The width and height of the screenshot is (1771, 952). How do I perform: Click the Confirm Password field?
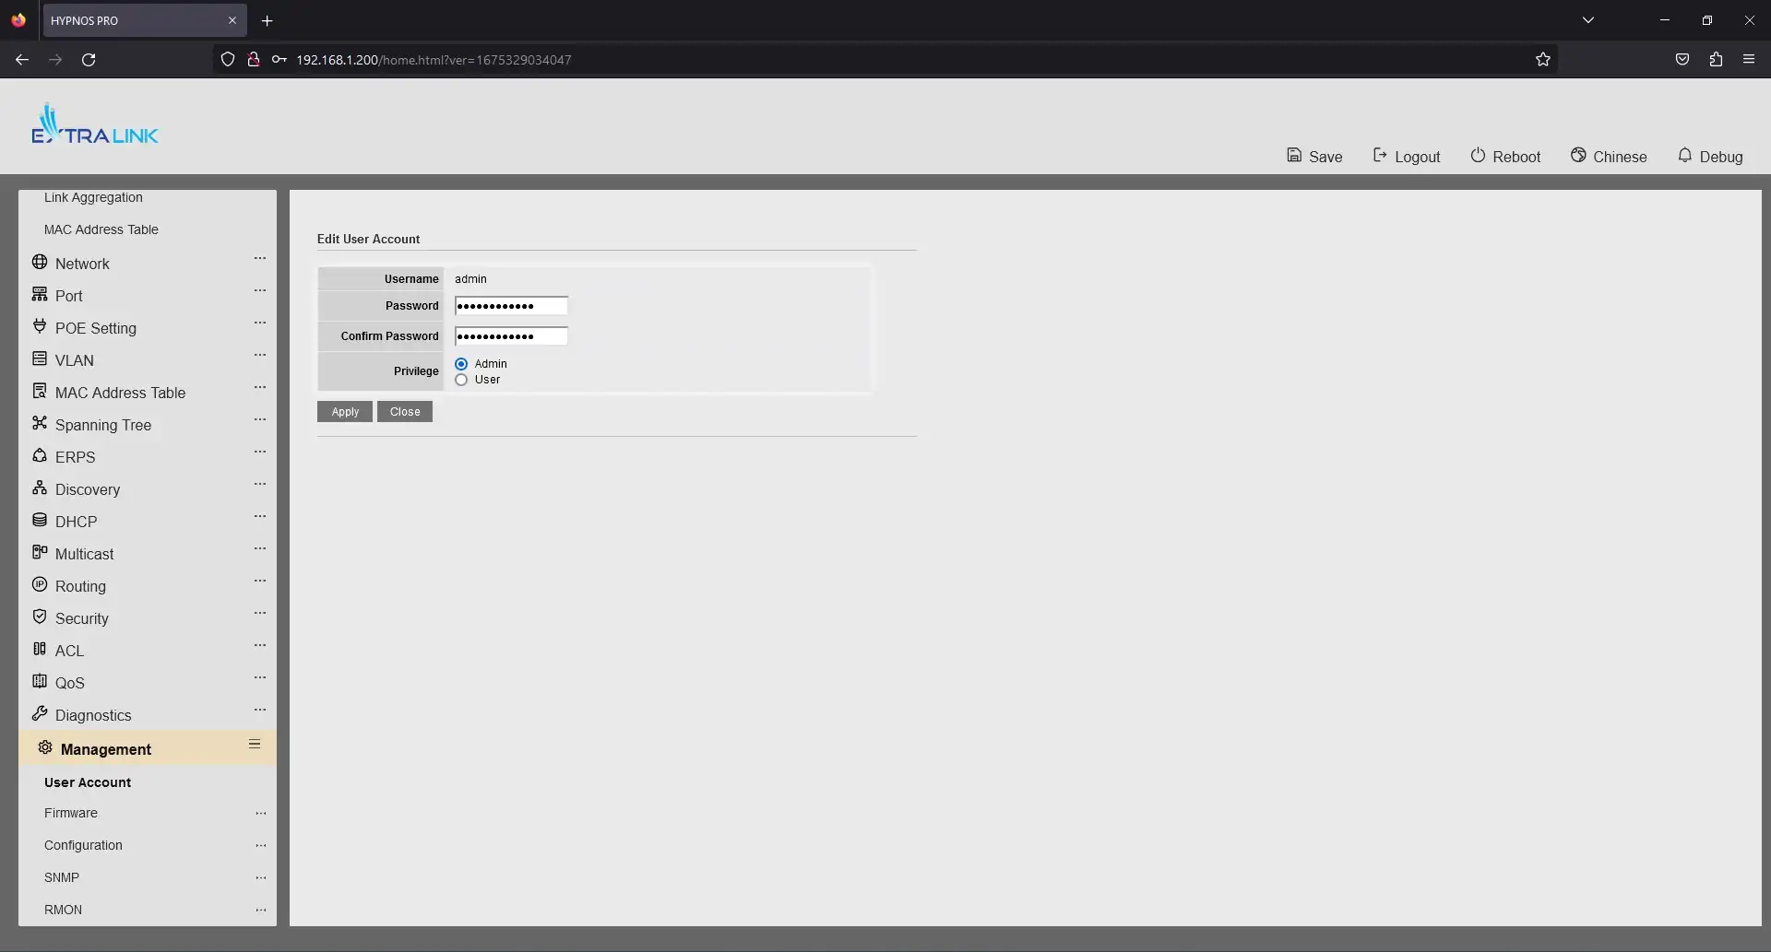(x=511, y=336)
